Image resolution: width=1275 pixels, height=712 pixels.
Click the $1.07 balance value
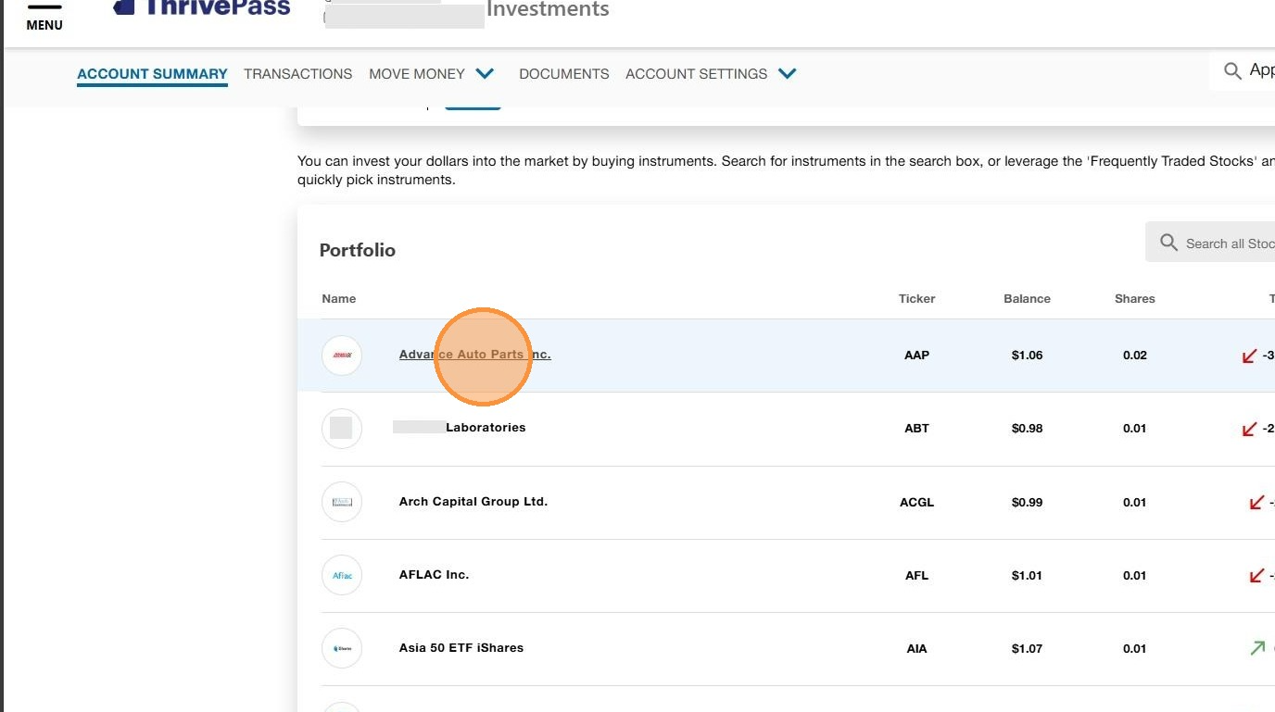click(1027, 649)
